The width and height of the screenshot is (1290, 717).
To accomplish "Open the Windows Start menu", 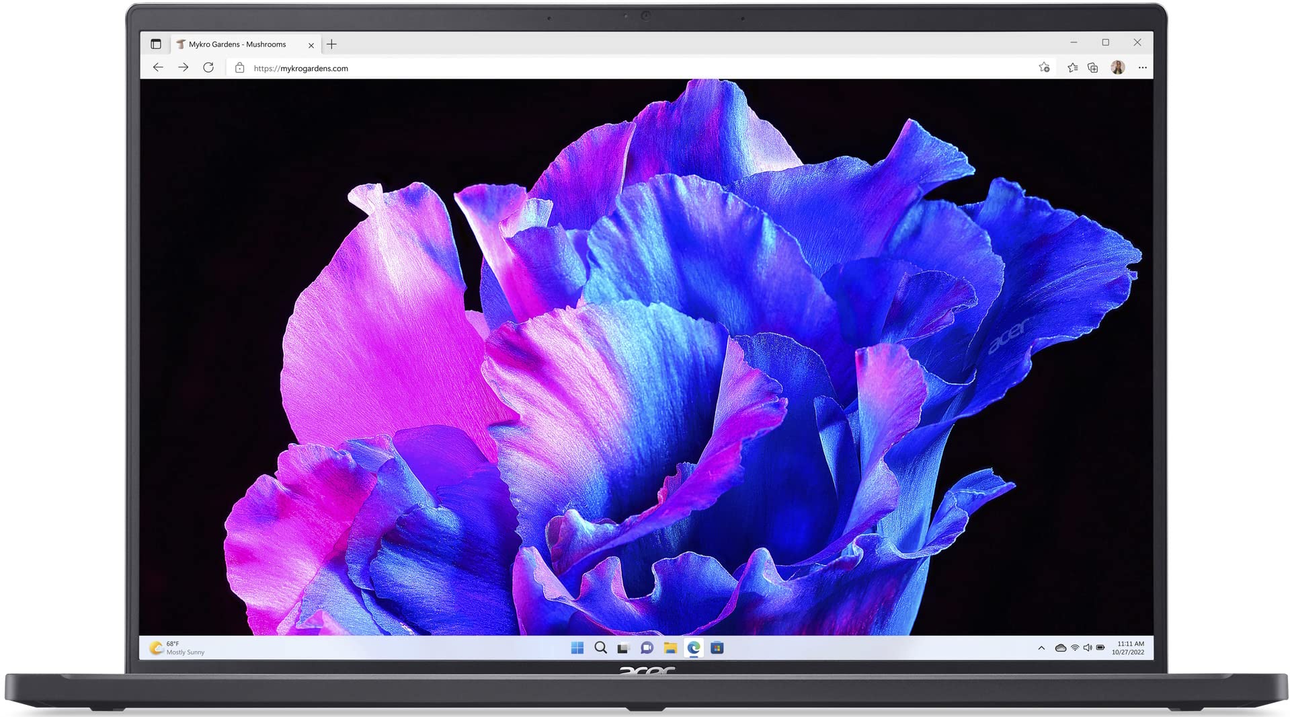I will (x=577, y=648).
